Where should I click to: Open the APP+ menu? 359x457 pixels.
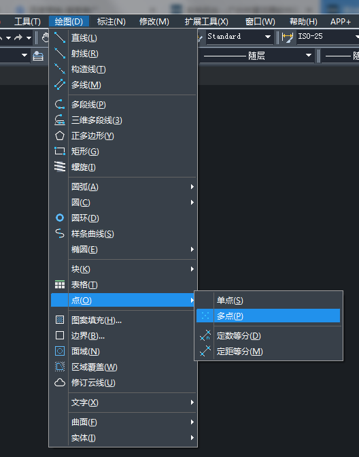341,22
